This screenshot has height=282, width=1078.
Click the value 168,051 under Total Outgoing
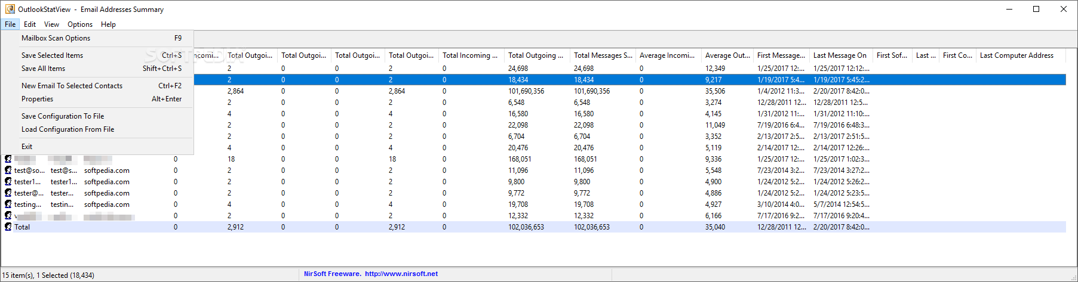point(520,159)
